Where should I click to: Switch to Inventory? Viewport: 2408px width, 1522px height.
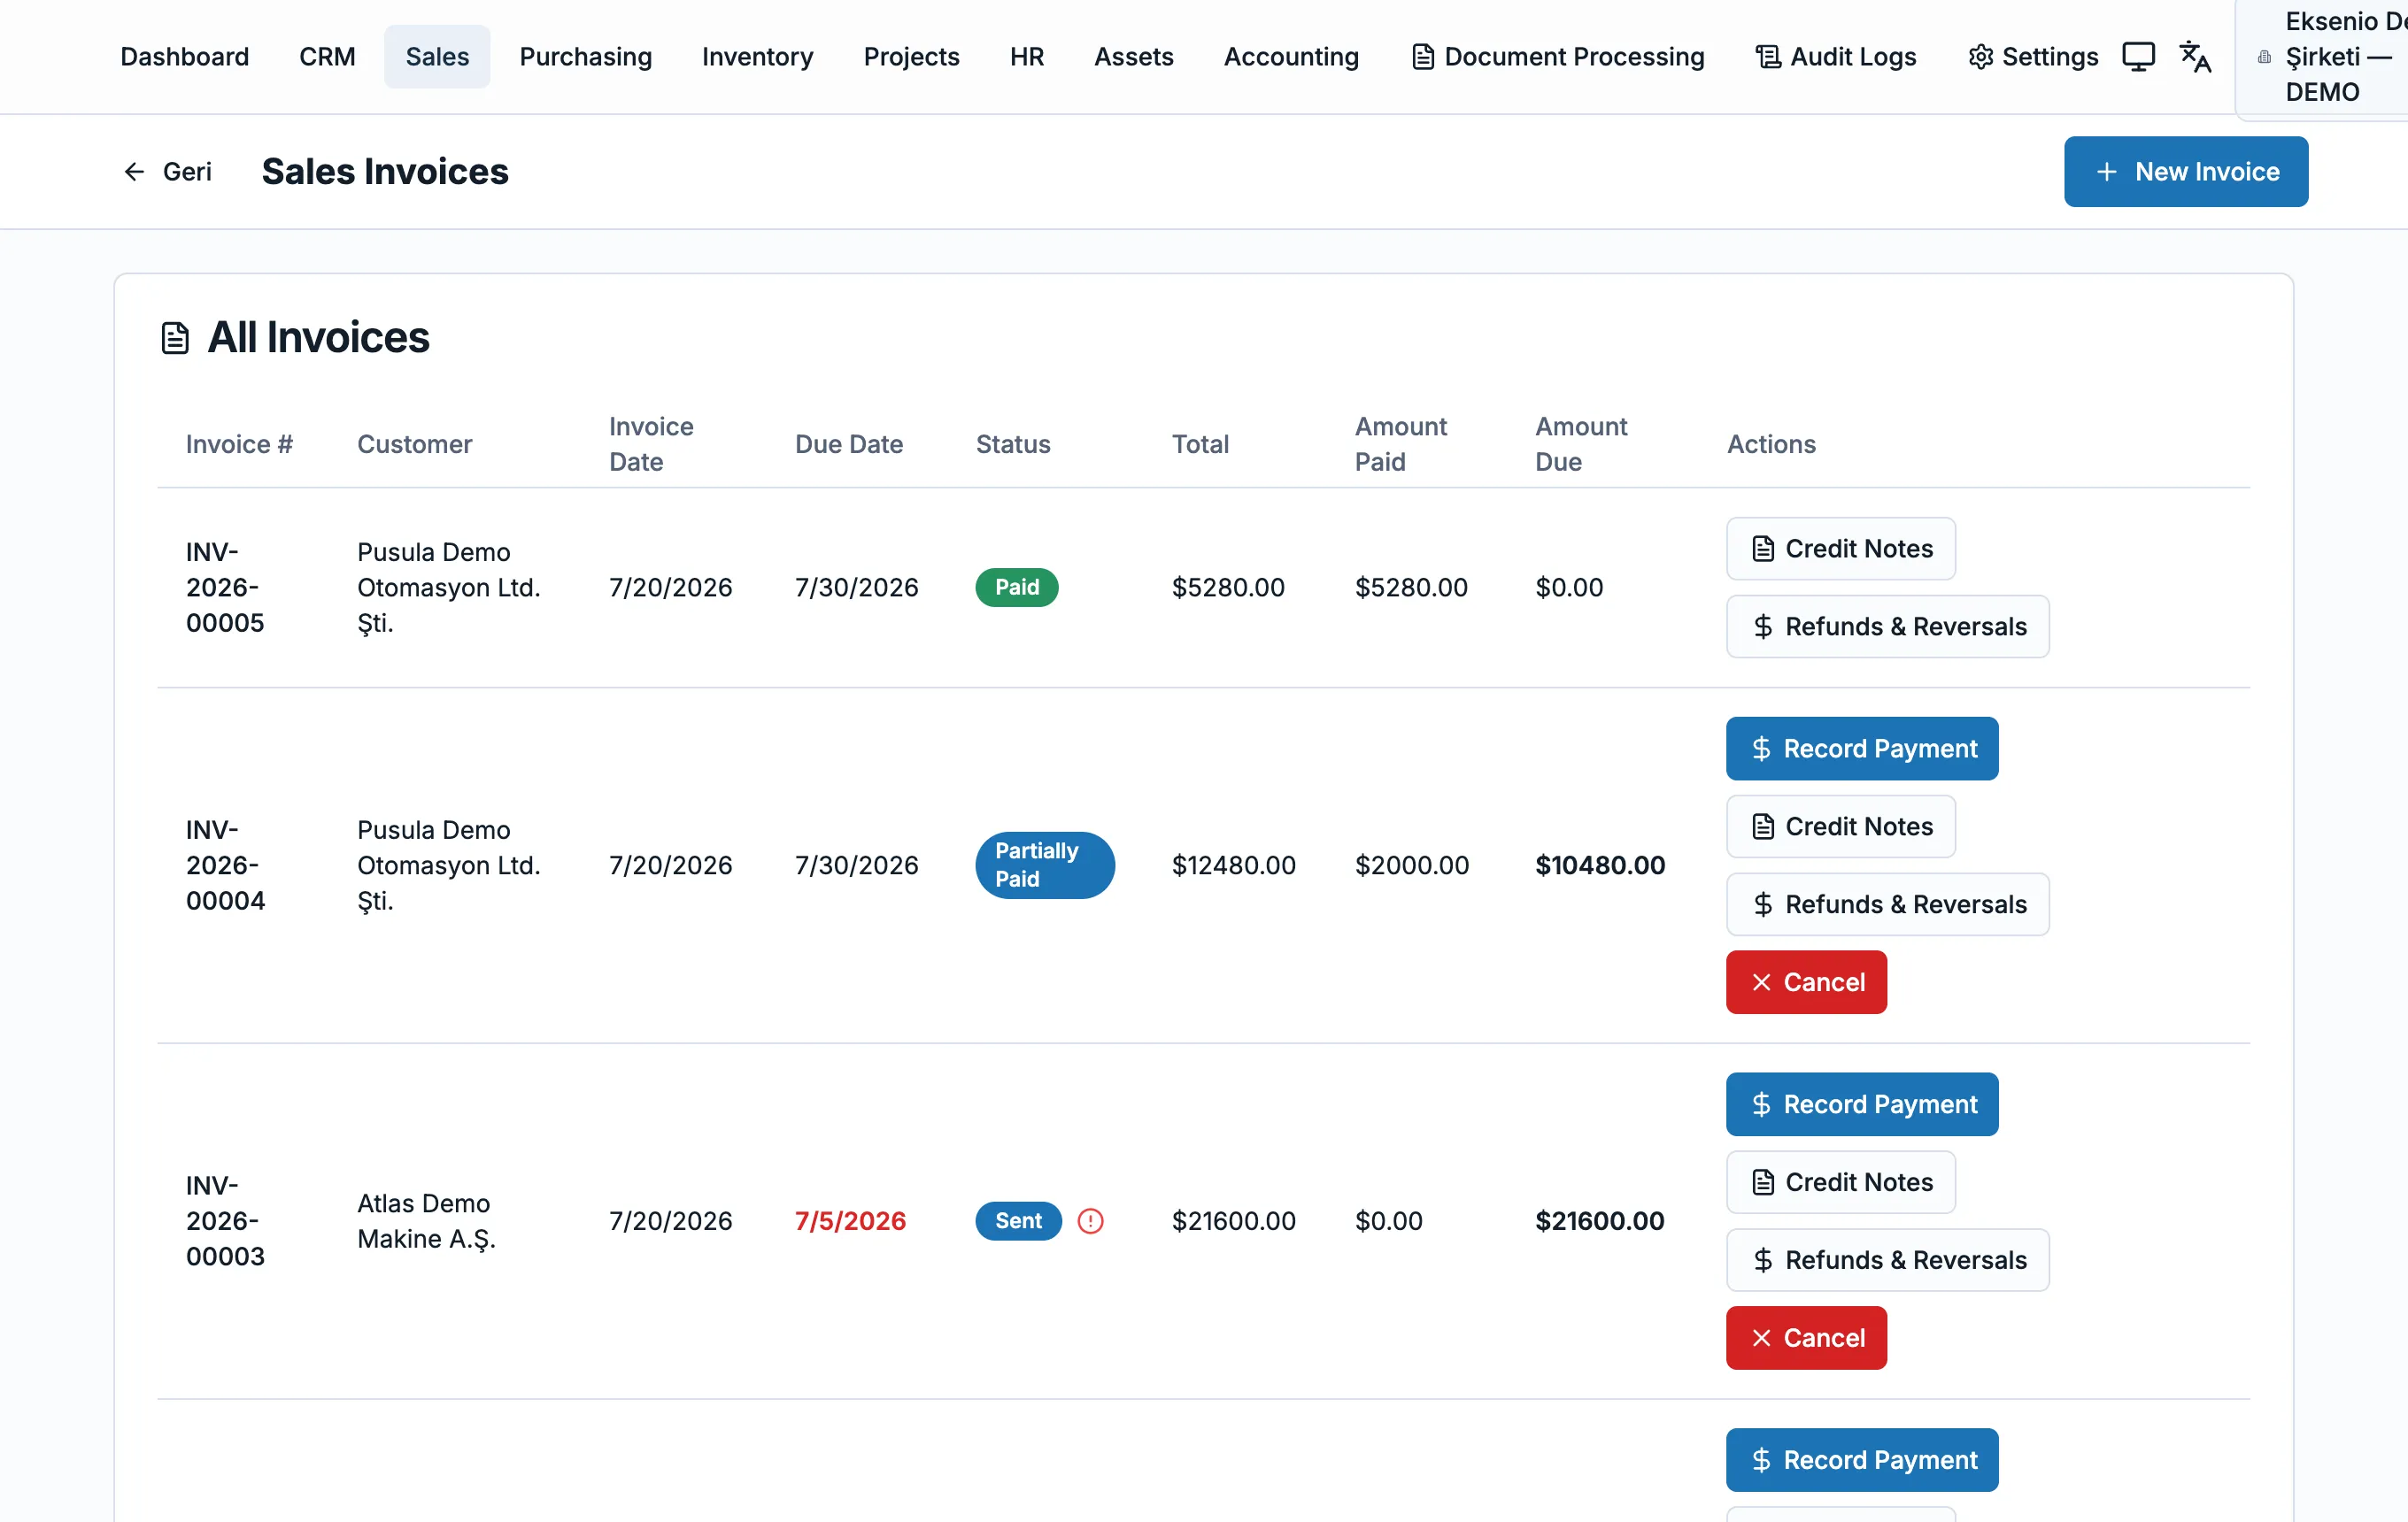tap(757, 57)
